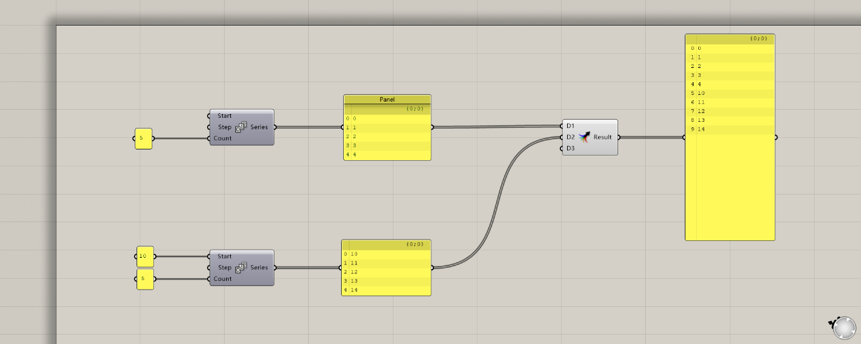Click the lower-left panel with value 5
The width and height of the screenshot is (861, 344).
(x=145, y=279)
